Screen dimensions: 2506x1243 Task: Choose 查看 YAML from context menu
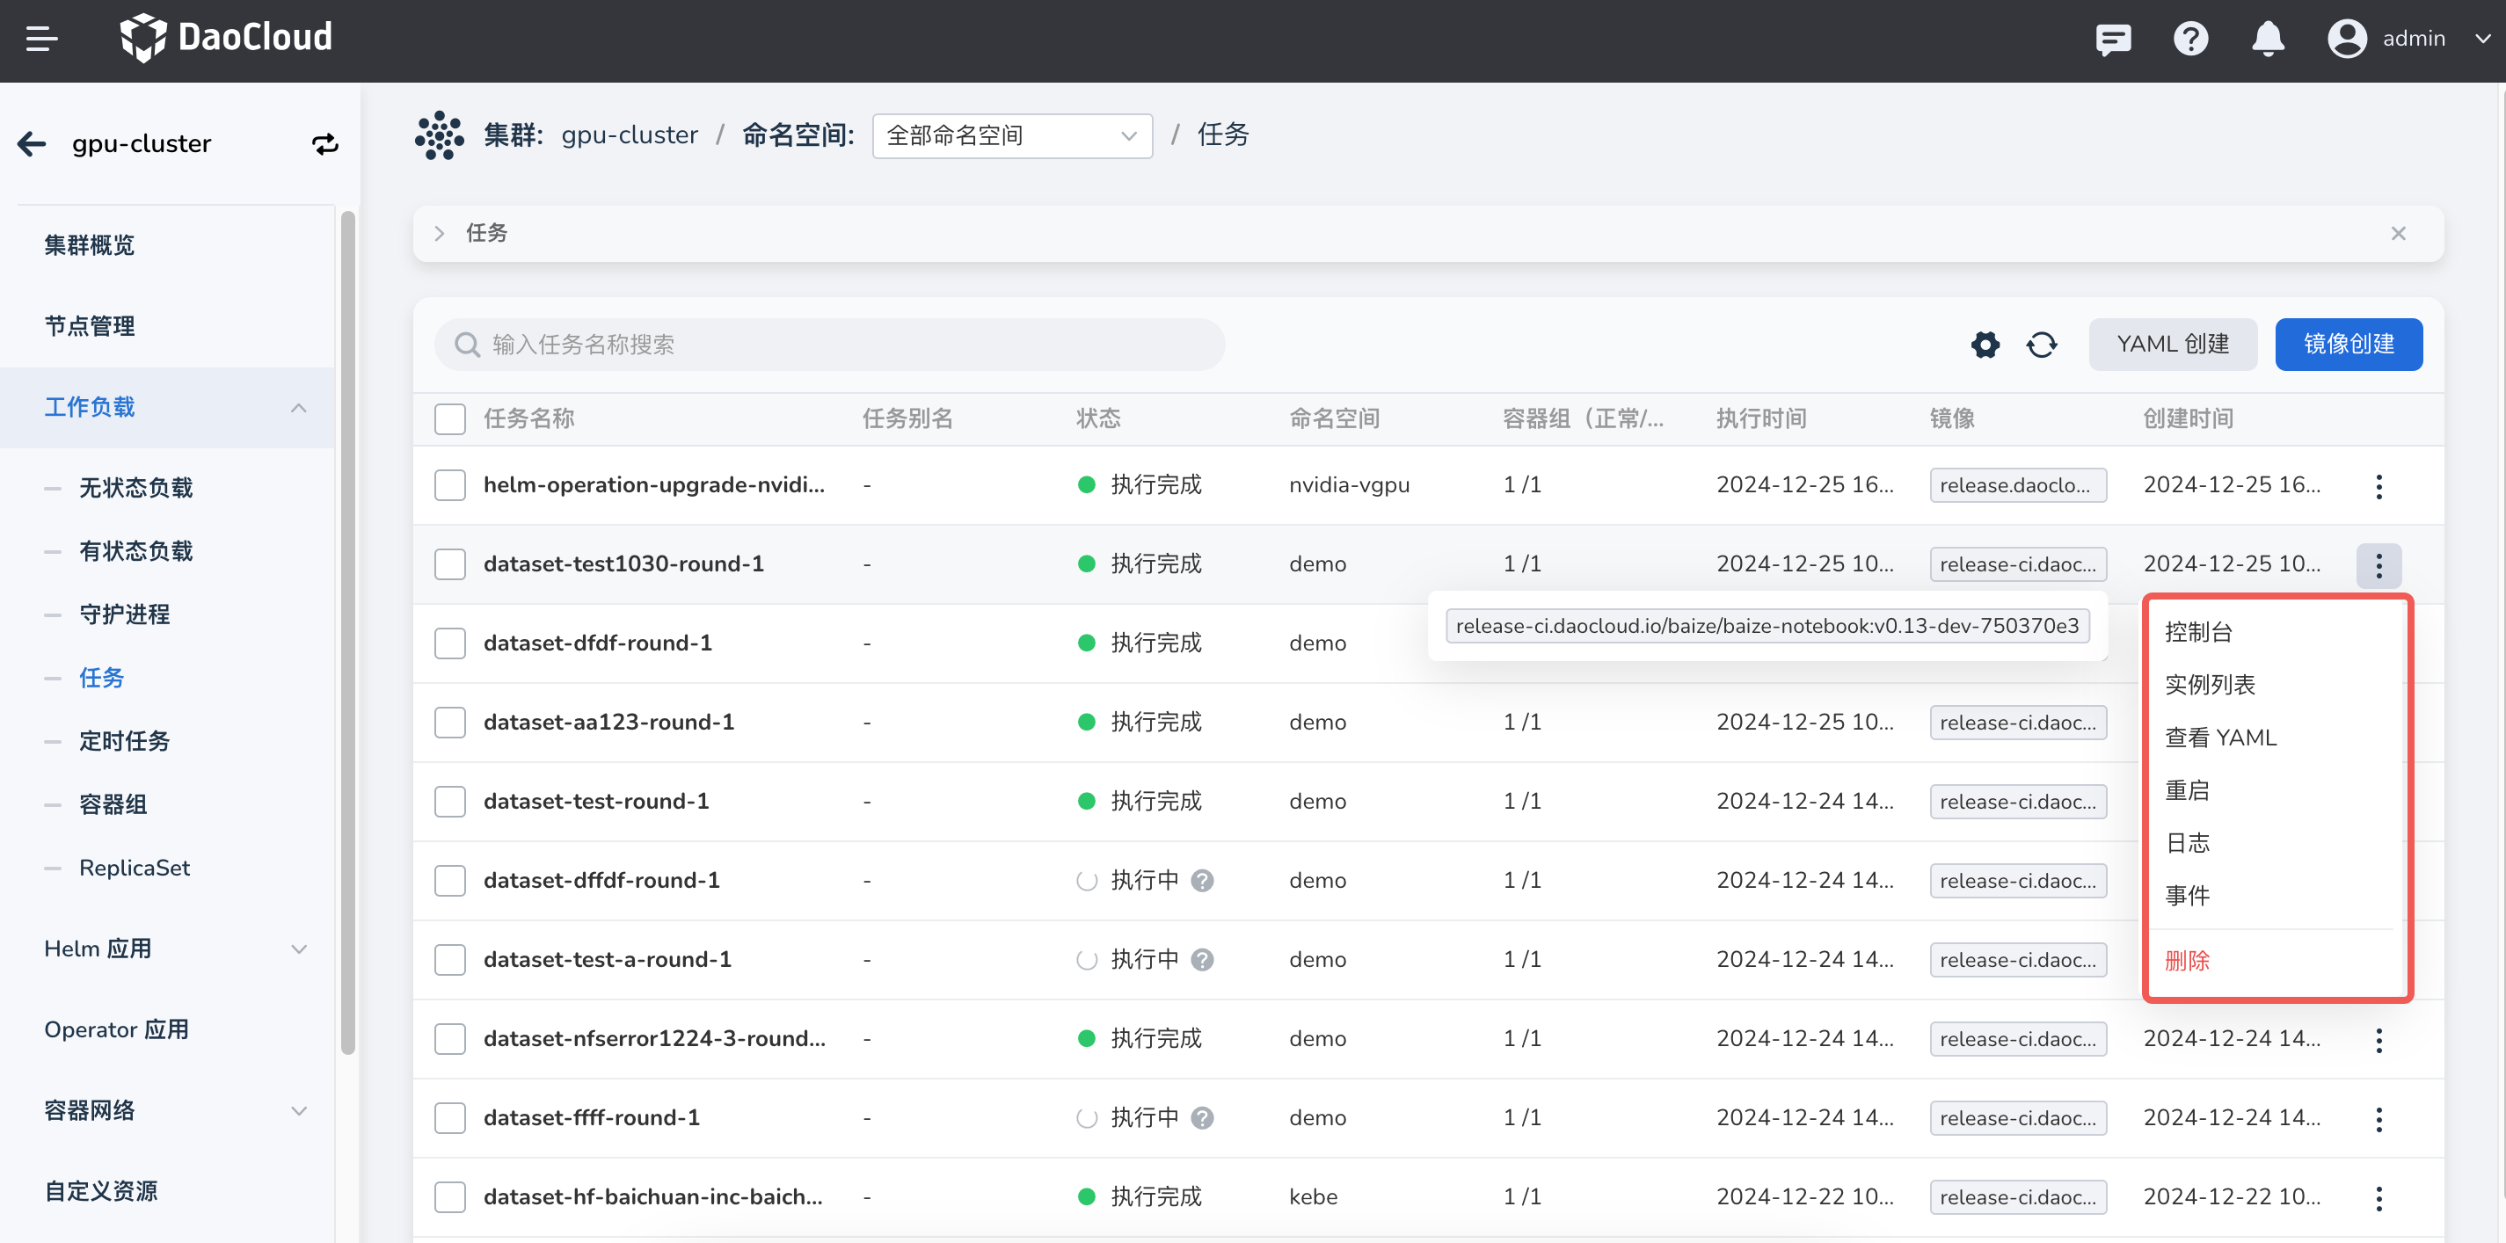point(2220,738)
